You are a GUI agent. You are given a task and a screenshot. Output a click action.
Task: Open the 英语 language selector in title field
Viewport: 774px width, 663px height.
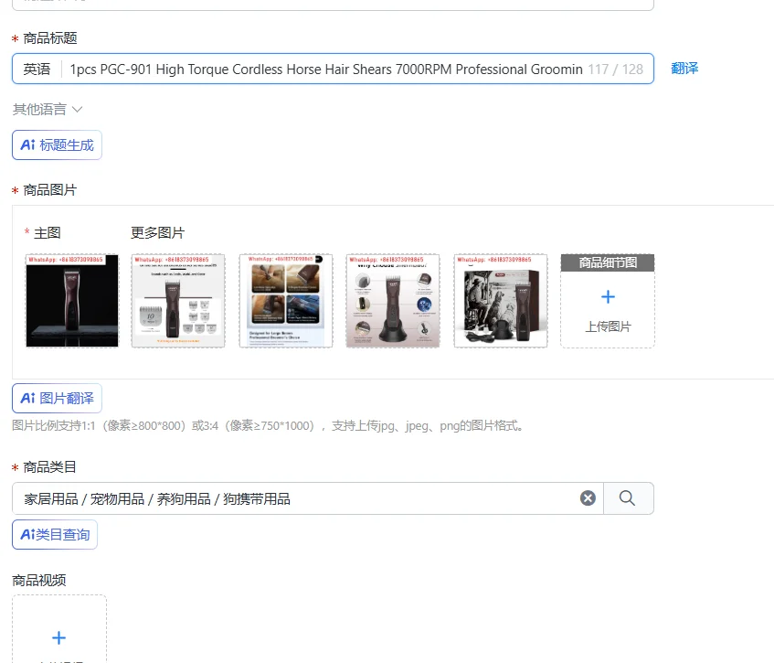click(x=37, y=69)
